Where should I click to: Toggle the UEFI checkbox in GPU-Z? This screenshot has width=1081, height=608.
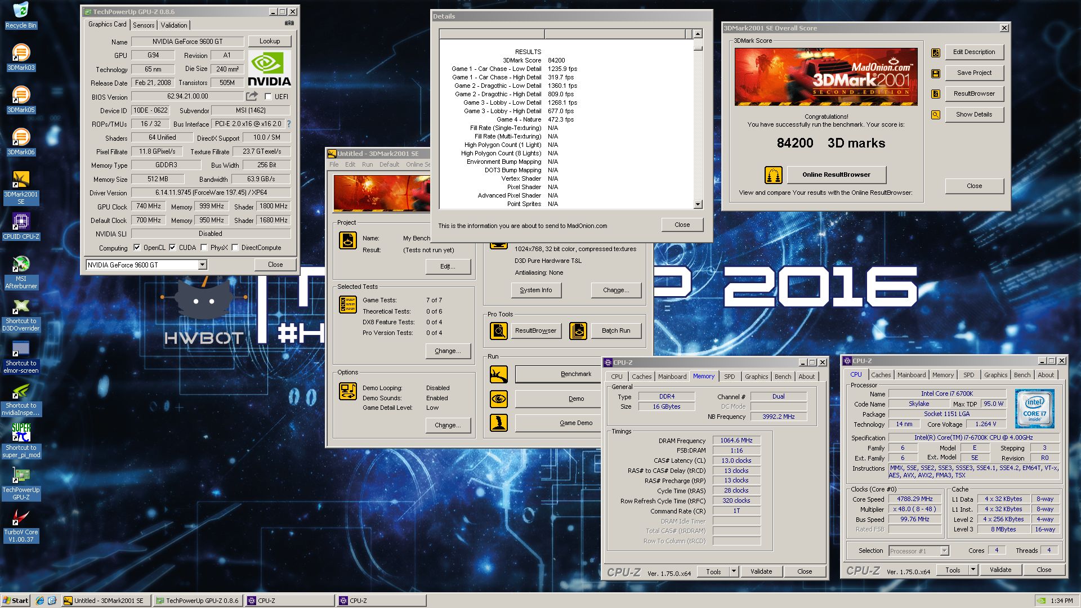(269, 96)
